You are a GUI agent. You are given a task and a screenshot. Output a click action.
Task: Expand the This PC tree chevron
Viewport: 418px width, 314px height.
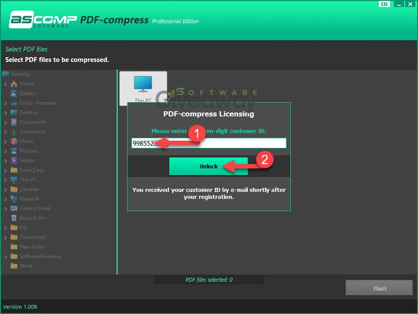(x=5, y=180)
